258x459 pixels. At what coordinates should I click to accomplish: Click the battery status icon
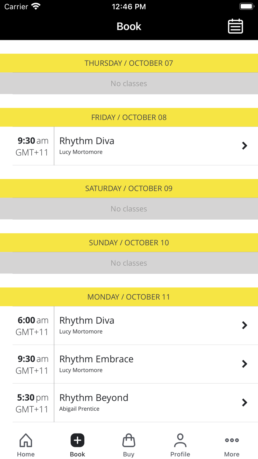[247, 7]
